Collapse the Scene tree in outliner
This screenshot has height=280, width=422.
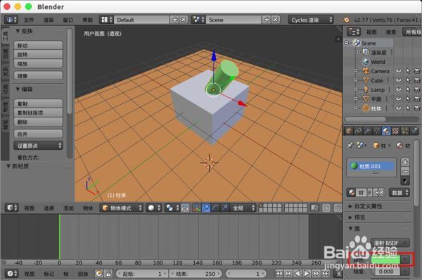(347, 43)
